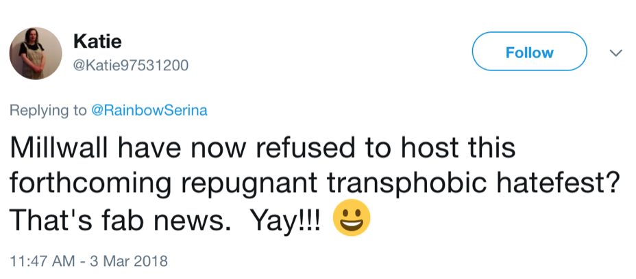Viewport: 636px width, 279px height.
Task: Click Katie's profile picture avatar
Action: click(36, 53)
